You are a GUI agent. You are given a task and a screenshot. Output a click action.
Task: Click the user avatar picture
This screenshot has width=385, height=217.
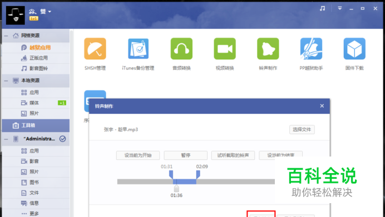16,16
